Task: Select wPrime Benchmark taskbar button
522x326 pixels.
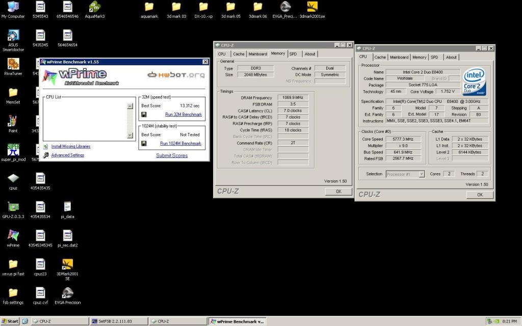Action: pyautogui.click(x=237, y=321)
